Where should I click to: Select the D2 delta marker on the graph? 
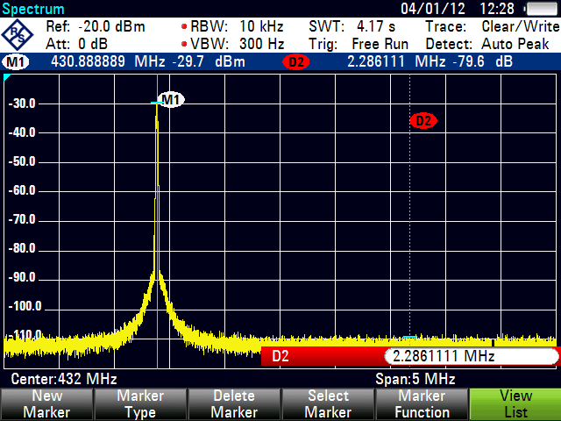[x=423, y=121]
